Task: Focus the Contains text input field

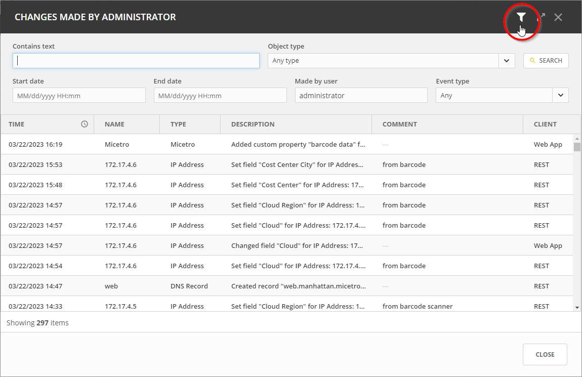Action: coord(136,61)
